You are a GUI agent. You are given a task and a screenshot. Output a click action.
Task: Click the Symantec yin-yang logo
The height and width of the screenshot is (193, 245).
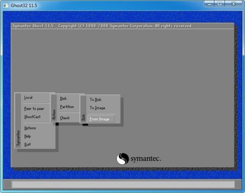coord(123,158)
